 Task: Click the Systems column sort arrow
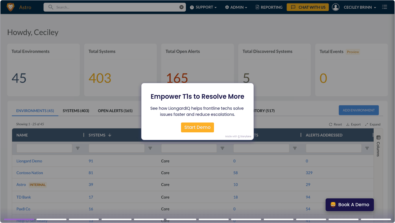click(x=110, y=135)
